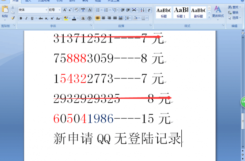Click the Format Painter brush icon
Image resolution: width=245 pixels, height=161 pixels.
tap(13, 18)
